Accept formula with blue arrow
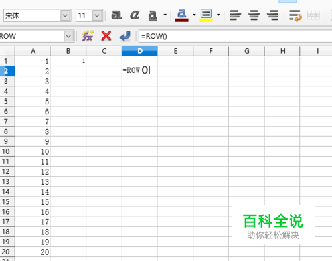Image resolution: width=332 pixels, height=261 pixels. [x=125, y=36]
